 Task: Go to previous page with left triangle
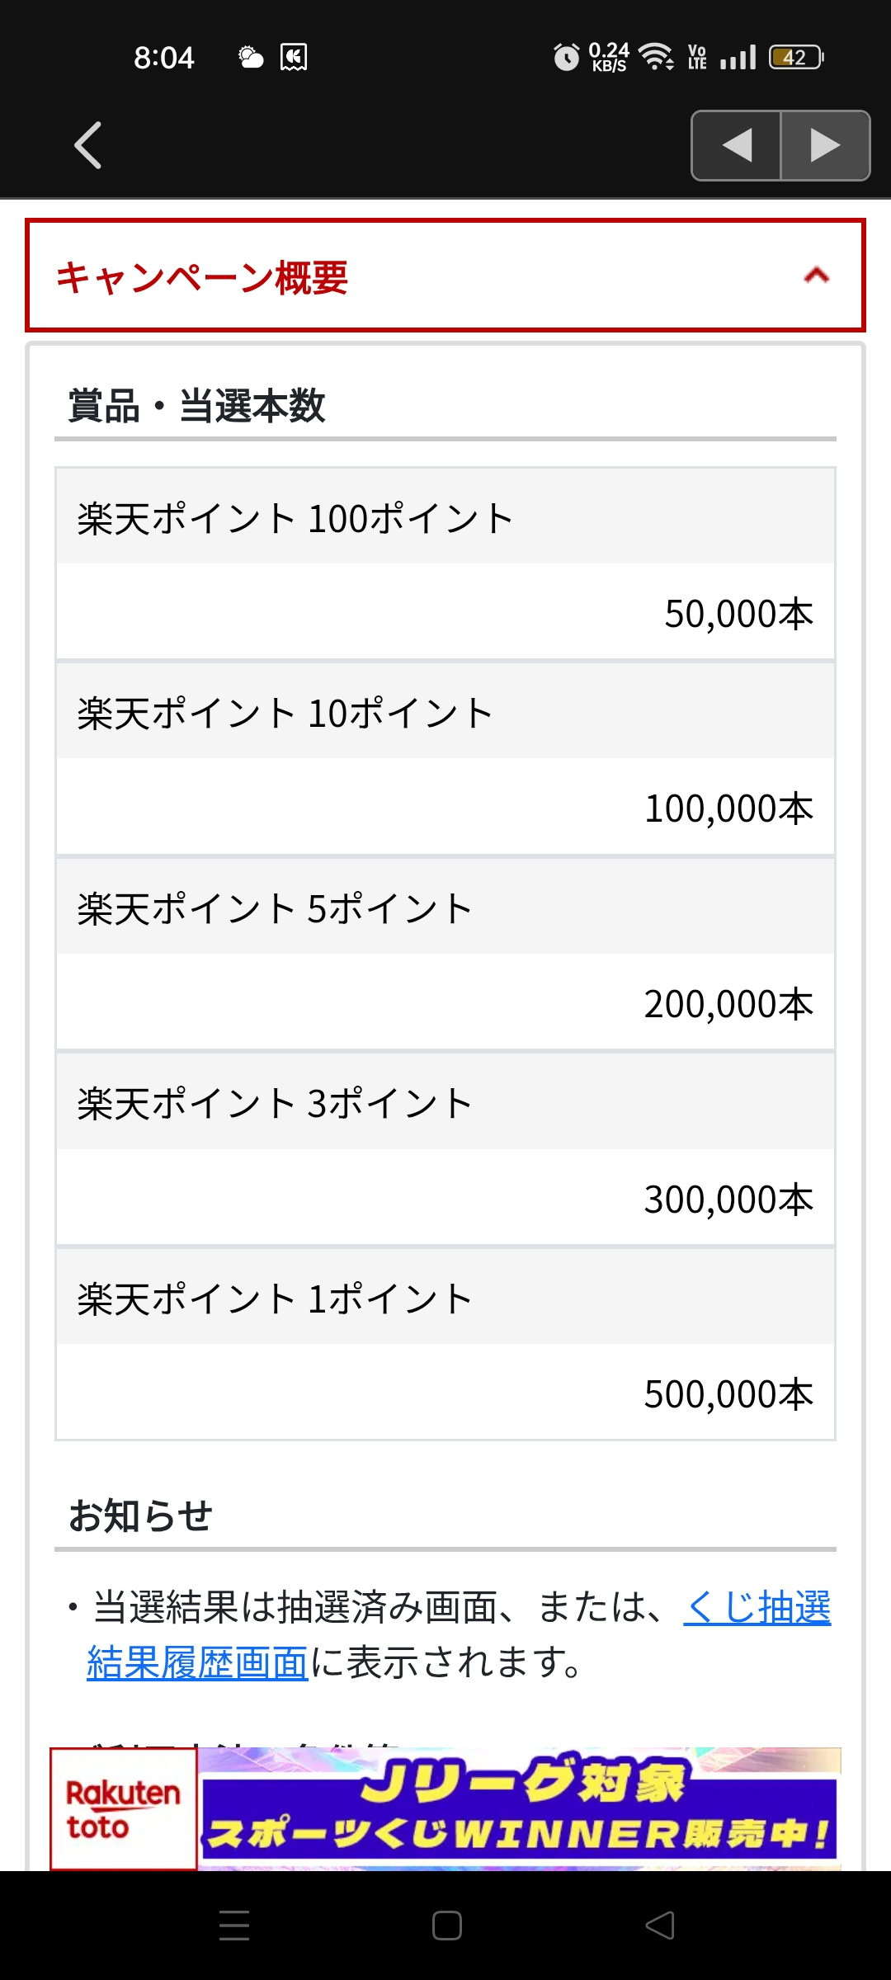click(x=737, y=146)
